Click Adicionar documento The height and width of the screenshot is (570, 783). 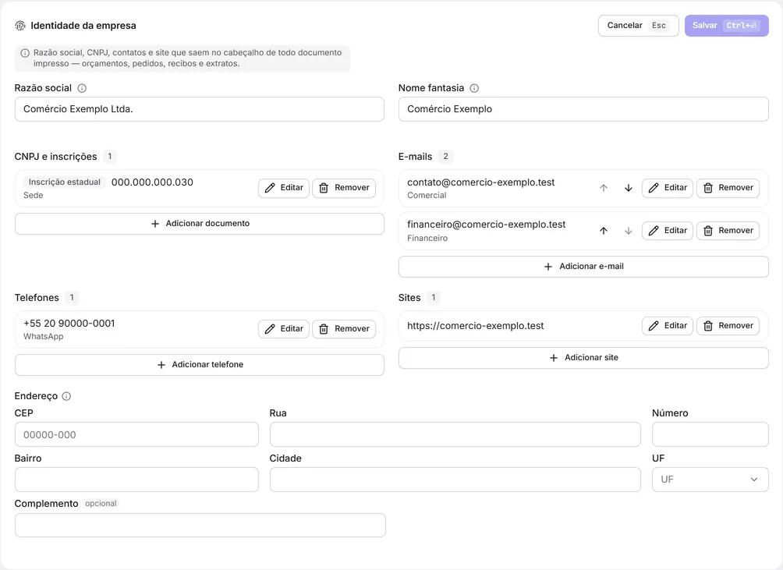click(199, 224)
